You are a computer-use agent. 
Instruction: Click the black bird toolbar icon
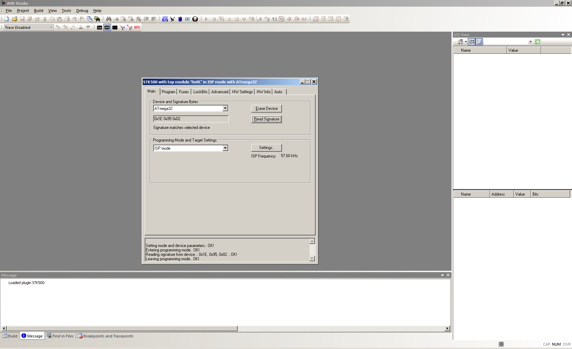(173, 19)
